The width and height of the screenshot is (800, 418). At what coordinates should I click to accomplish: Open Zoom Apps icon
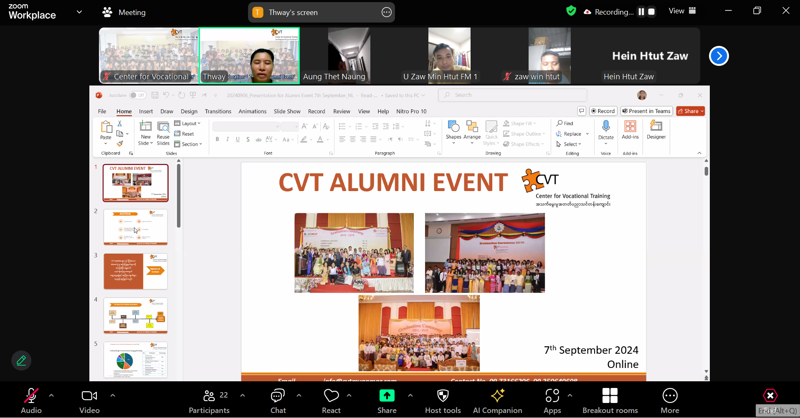pos(552,395)
